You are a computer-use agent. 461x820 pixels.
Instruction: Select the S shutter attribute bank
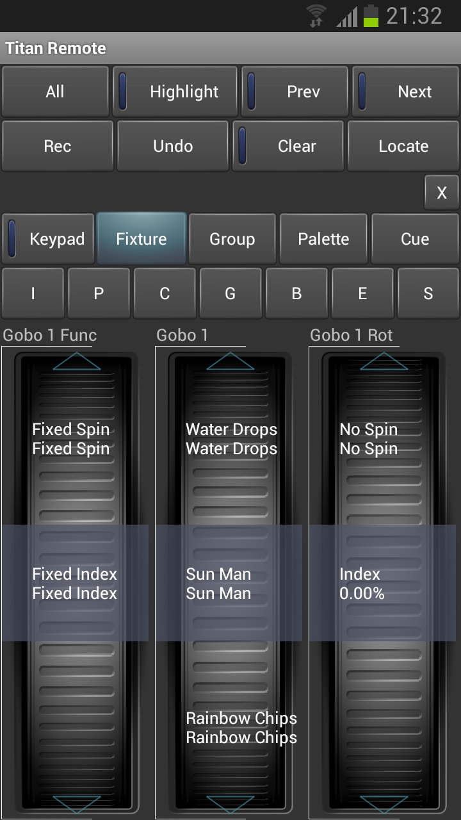pos(428,293)
